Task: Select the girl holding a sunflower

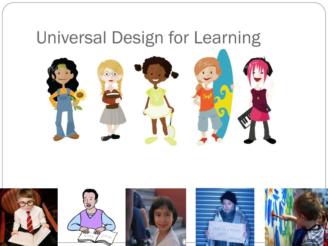Action: pyautogui.click(x=65, y=99)
